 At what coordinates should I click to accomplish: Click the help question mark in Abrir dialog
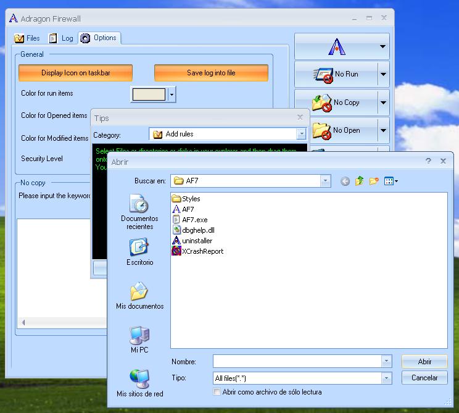[x=428, y=161]
